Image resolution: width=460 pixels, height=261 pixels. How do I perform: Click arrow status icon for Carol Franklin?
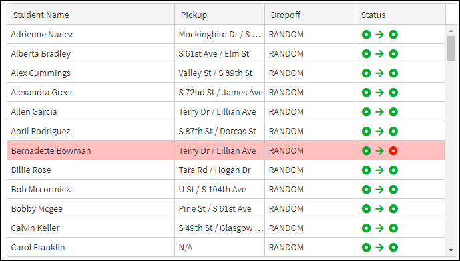click(380, 248)
